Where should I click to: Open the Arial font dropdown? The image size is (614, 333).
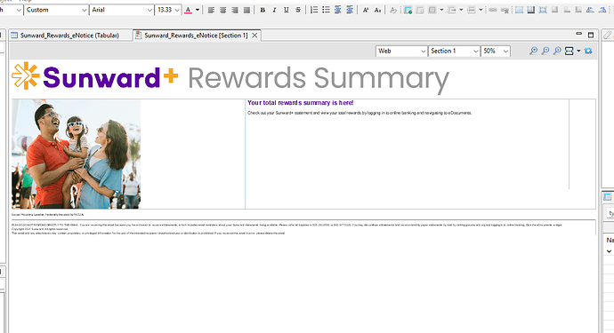coord(122,10)
